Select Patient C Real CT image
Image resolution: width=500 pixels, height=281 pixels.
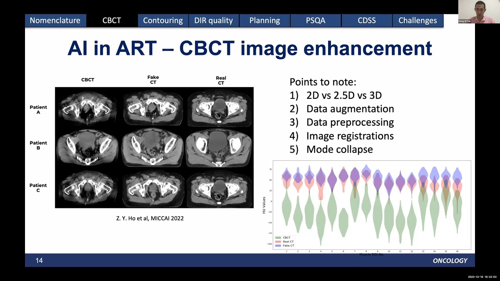[220, 188]
